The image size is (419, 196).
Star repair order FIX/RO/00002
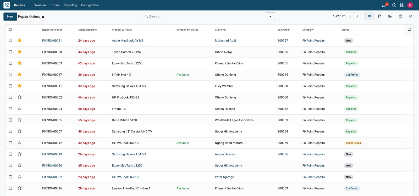(x=20, y=97)
